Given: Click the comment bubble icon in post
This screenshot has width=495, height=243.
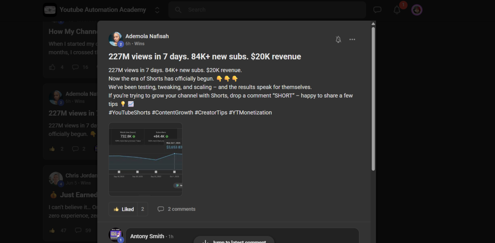Looking at the screenshot, I should pos(161,209).
